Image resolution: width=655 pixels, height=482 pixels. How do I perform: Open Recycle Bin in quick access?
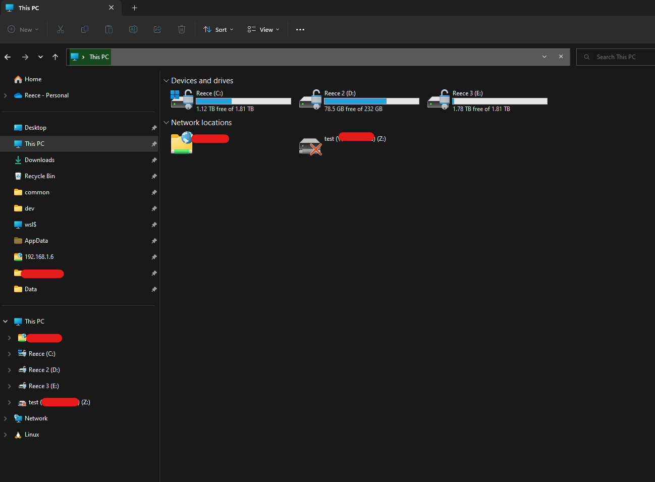click(39, 176)
